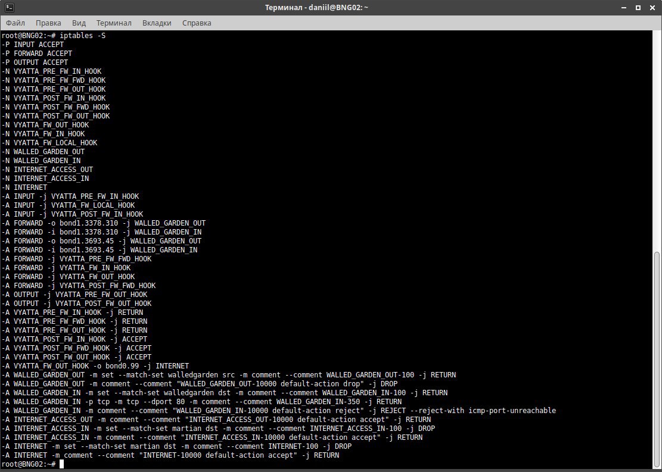The height and width of the screenshot is (472, 662).
Task: Click the iptables -S command line
Action: tap(54, 36)
